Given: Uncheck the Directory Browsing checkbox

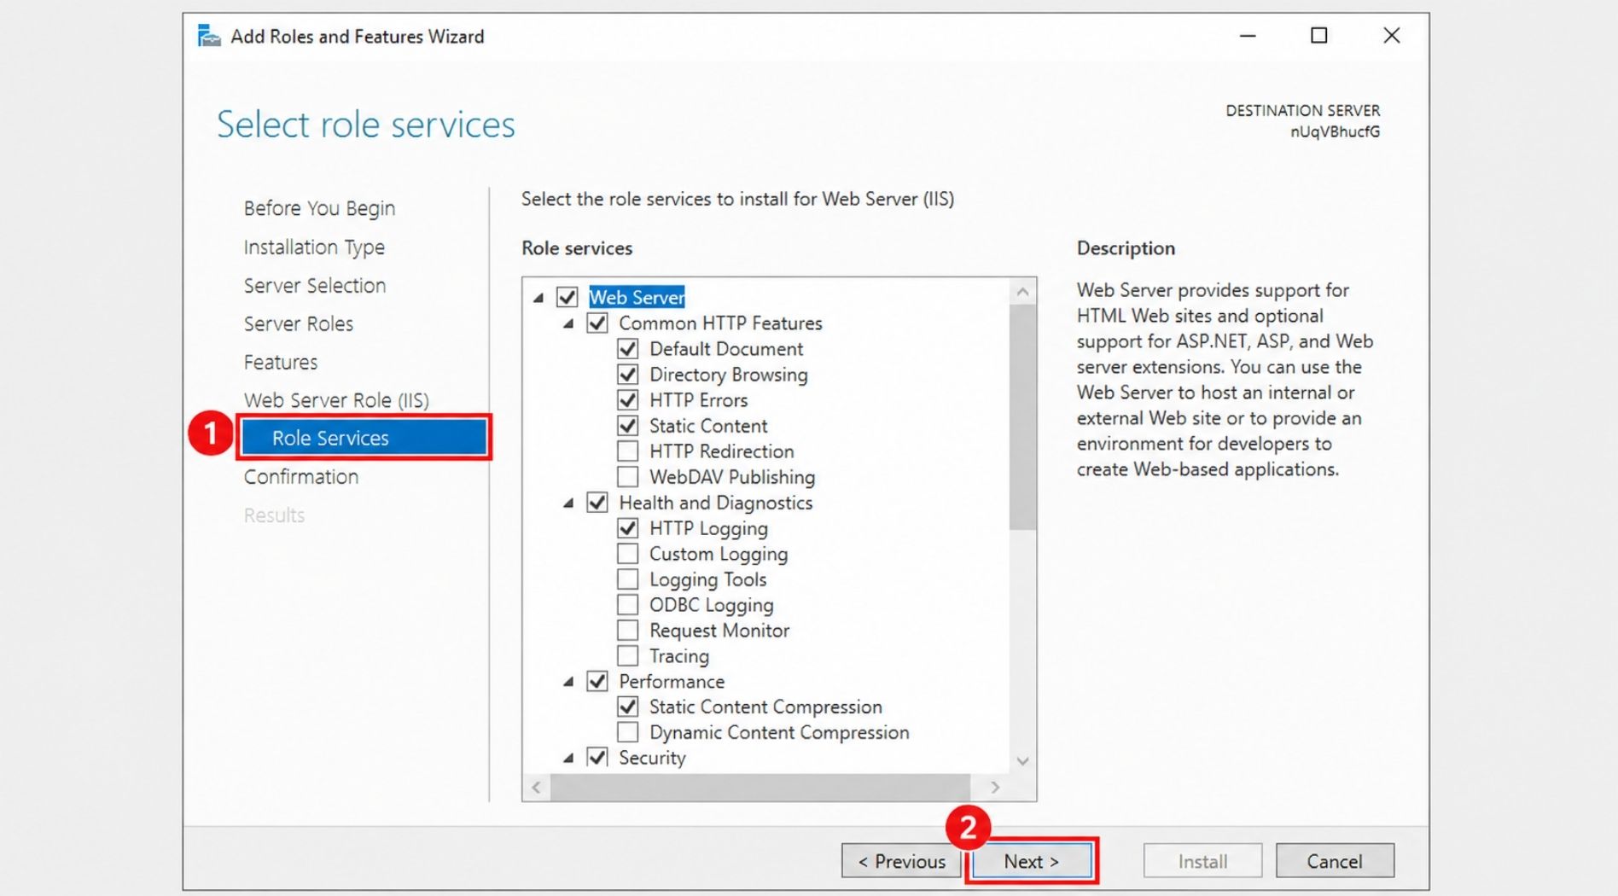Looking at the screenshot, I should [x=627, y=375].
